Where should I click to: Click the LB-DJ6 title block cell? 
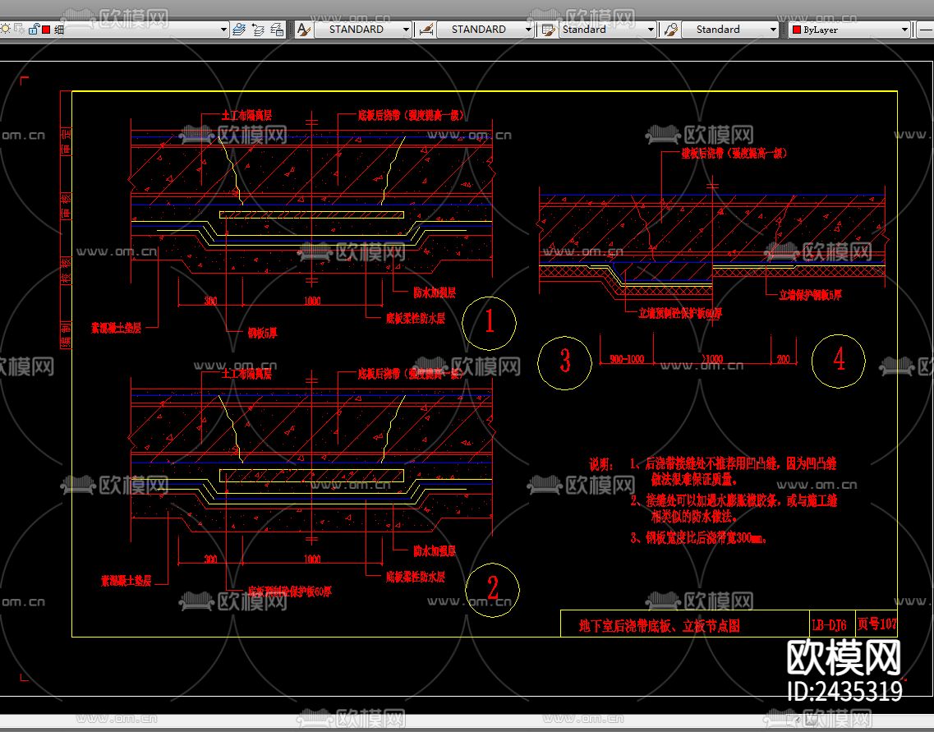point(829,624)
